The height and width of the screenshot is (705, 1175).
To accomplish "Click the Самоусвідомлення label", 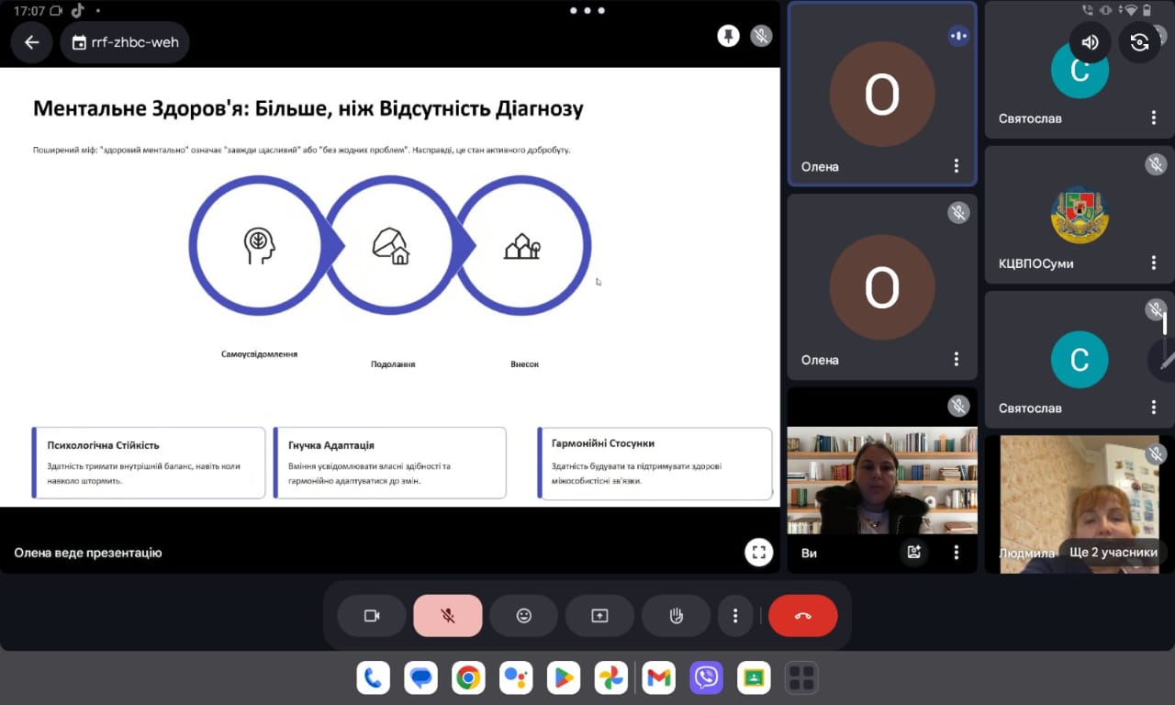I will click(259, 353).
